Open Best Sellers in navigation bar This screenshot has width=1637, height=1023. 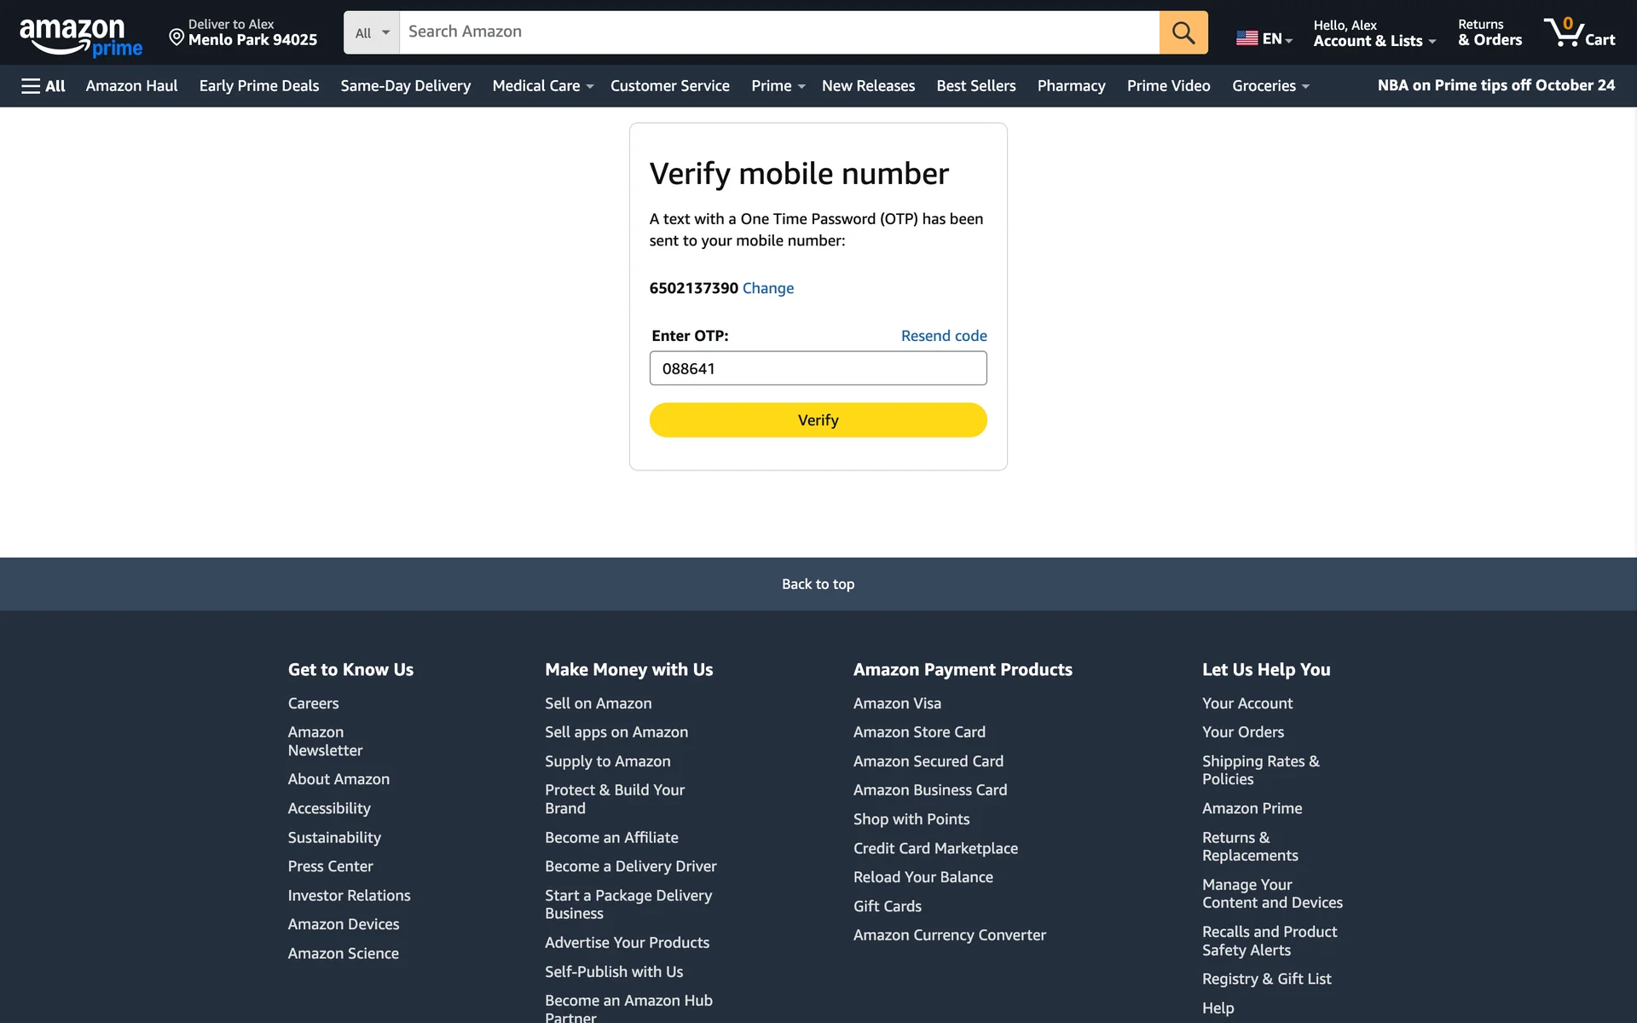(x=975, y=86)
